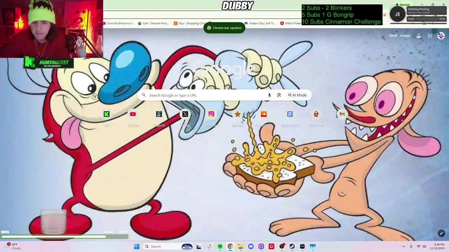Open the music note media widget

(x=397, y=14)
